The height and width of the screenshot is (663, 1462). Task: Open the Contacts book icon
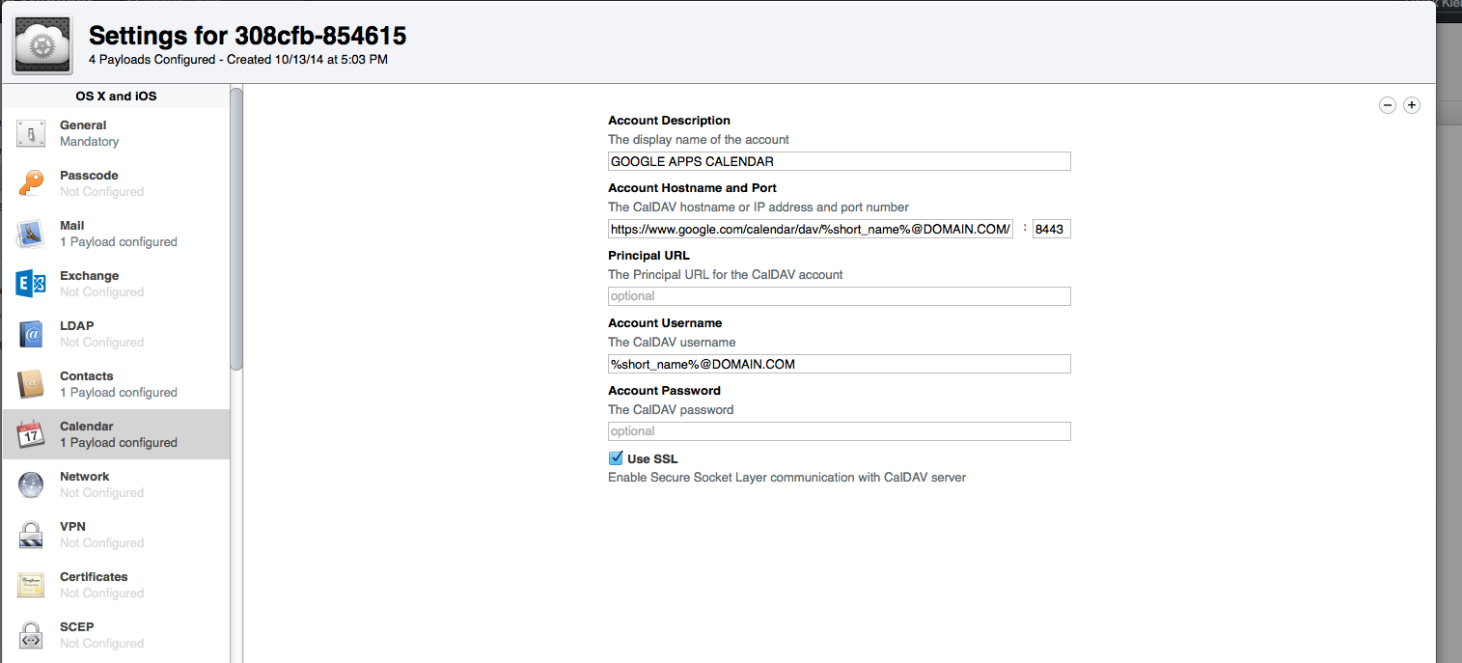pos(31,384)
